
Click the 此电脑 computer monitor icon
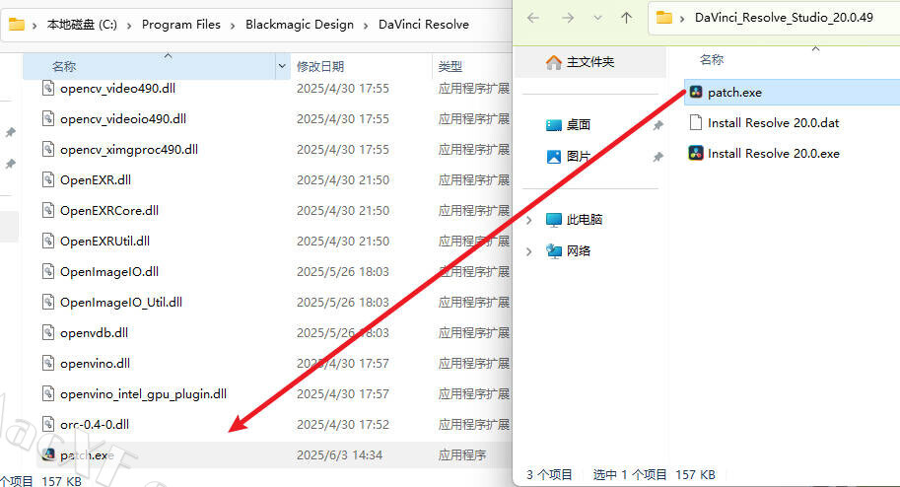coord(554,220)
